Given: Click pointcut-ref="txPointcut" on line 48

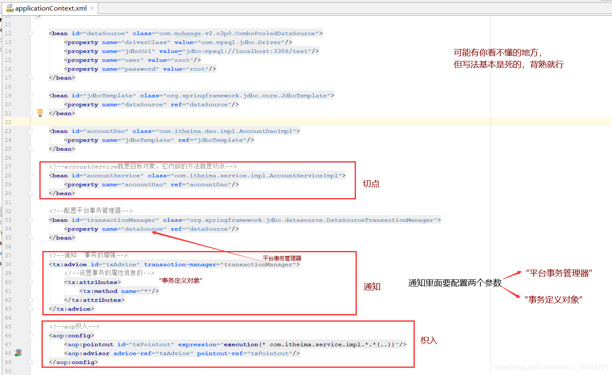Looking at the screenshot, I should click(x=245, y=353).
